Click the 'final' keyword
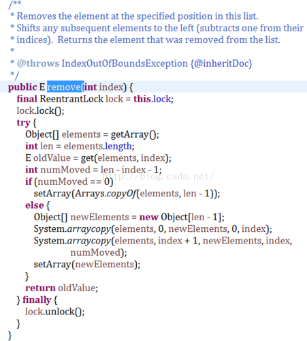The width and height of the screenshot is (307, 341). (27, 99)
